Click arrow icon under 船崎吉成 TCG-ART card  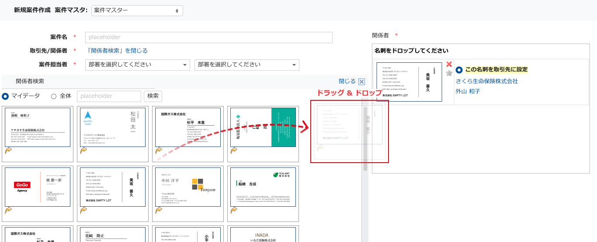coord(234,210)
